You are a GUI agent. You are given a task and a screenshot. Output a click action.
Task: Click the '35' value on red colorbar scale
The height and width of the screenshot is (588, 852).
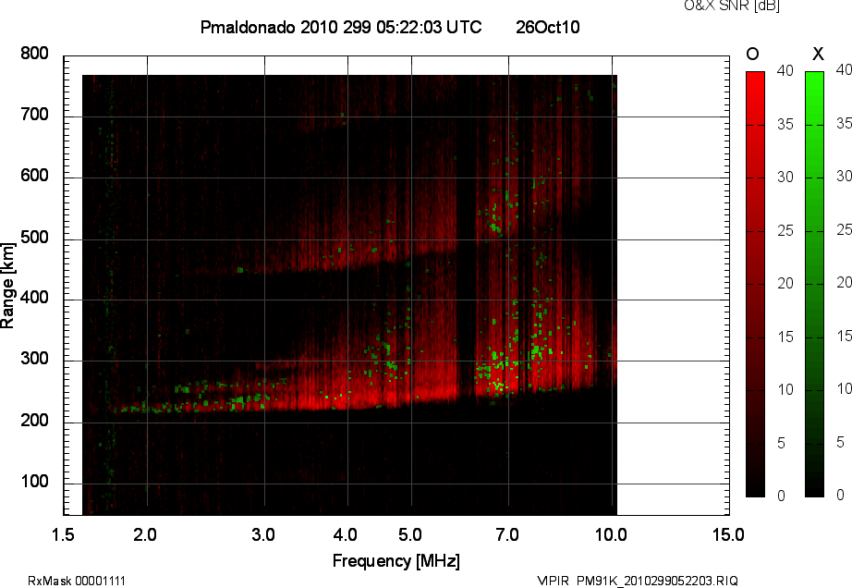pos(785,125)
